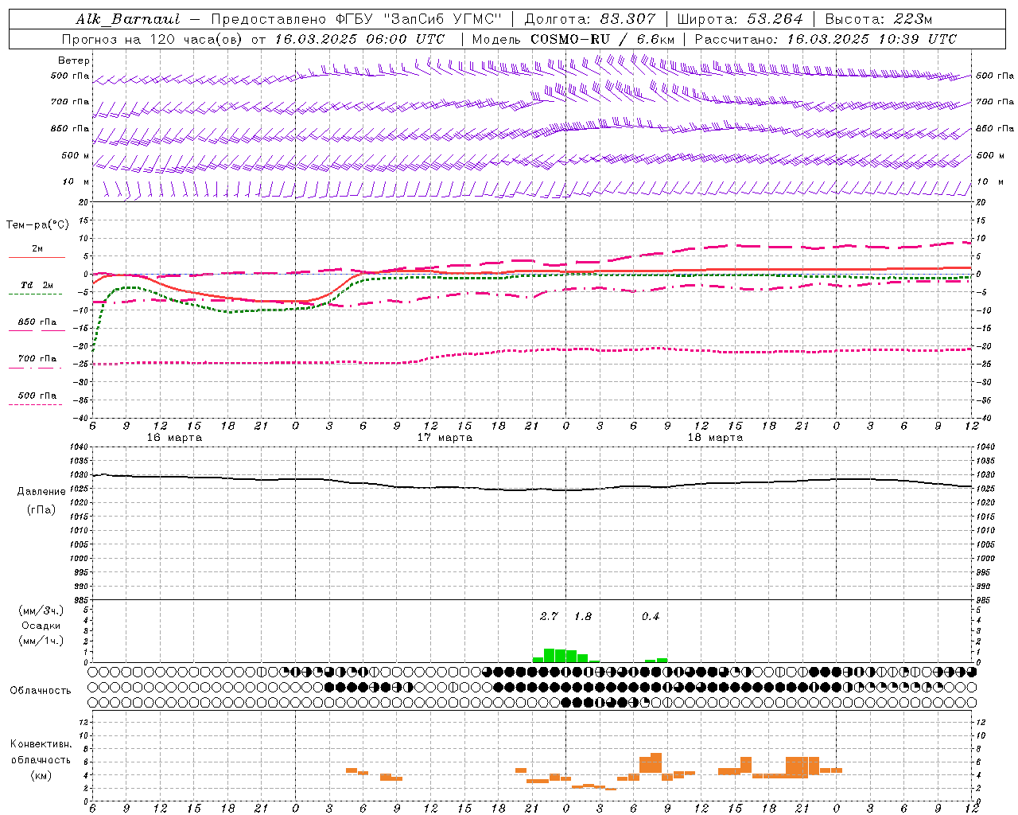Click the 'Td 2м' dew point legend entry
Image resolution: width=1018 pixels, height=815 pixels.
pos(37,285)
